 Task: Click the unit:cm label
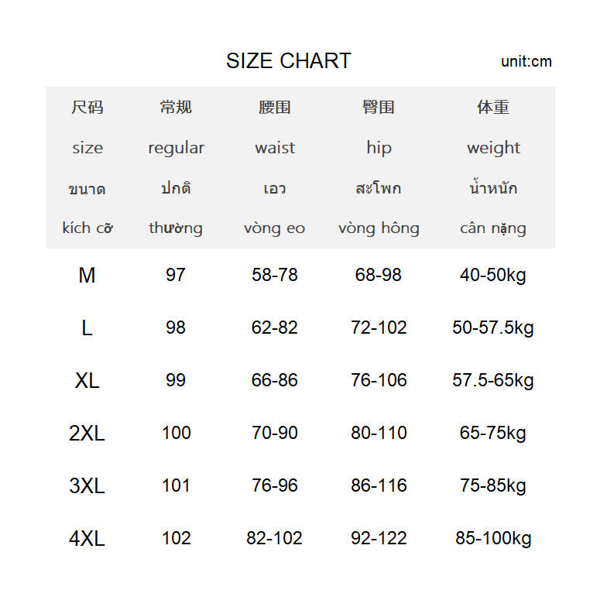click(526, 62)
